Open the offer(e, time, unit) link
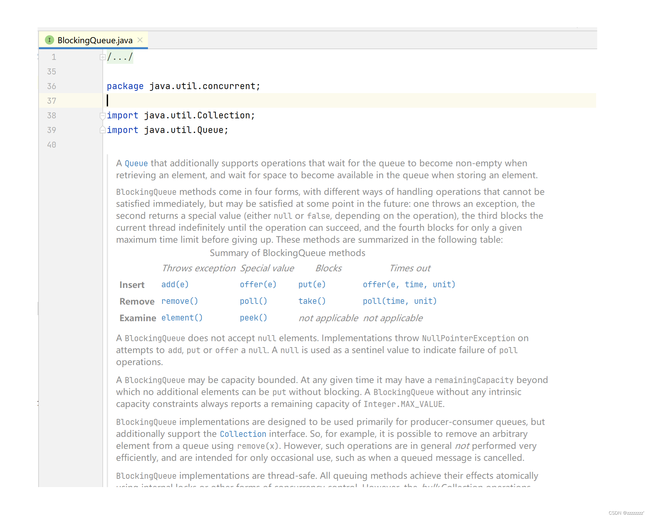The height and width of the screenshot is (518, 649). tap(409, 285)
